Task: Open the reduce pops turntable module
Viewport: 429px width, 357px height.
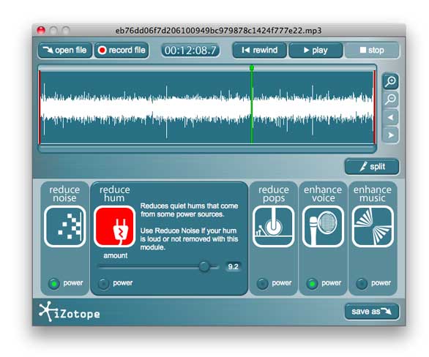Action: (x=273, y=226)
